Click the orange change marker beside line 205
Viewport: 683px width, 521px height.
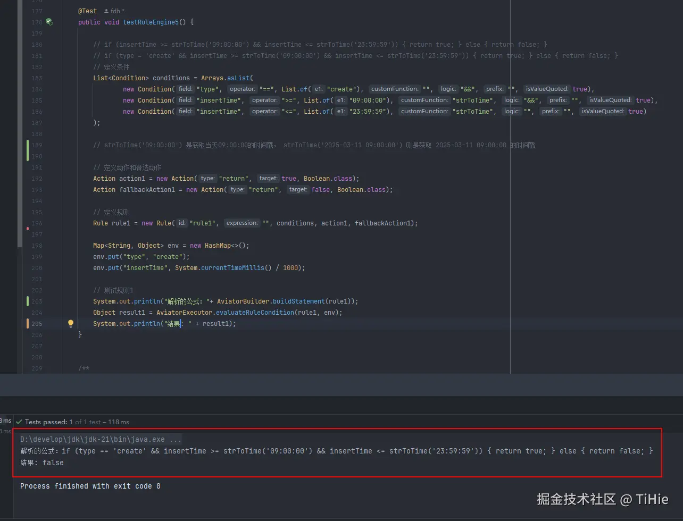(28, 323)
